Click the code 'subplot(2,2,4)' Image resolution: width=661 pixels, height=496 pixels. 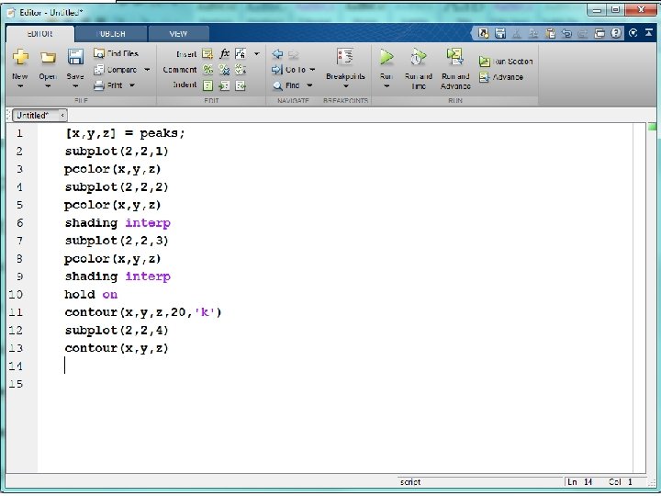click(x=117, y=331)
